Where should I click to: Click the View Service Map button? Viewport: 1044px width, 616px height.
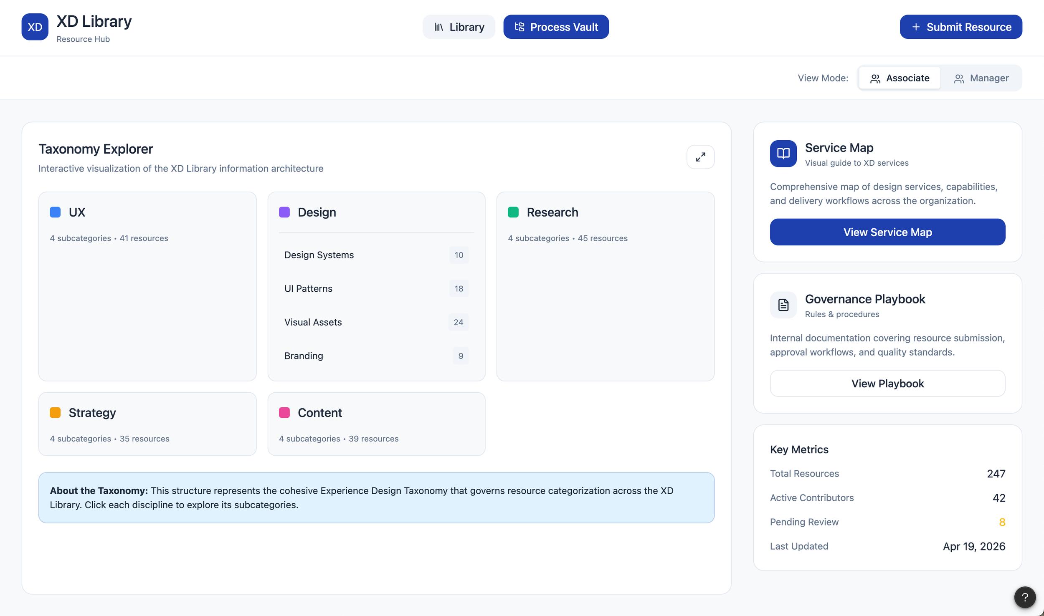(x=887, y=232)
